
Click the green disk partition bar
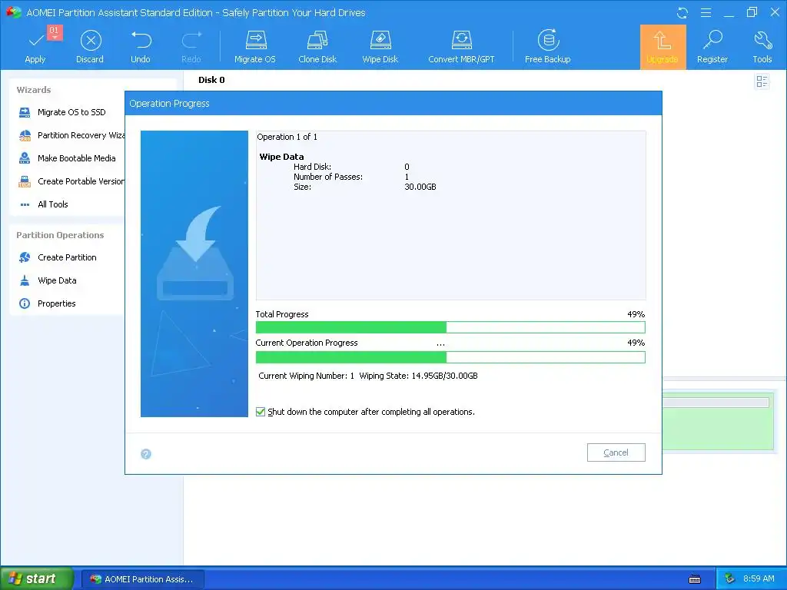(719, 423)
